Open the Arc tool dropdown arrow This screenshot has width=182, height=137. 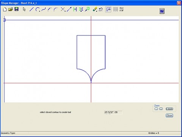pyautogui.click(x=39, y=11)
